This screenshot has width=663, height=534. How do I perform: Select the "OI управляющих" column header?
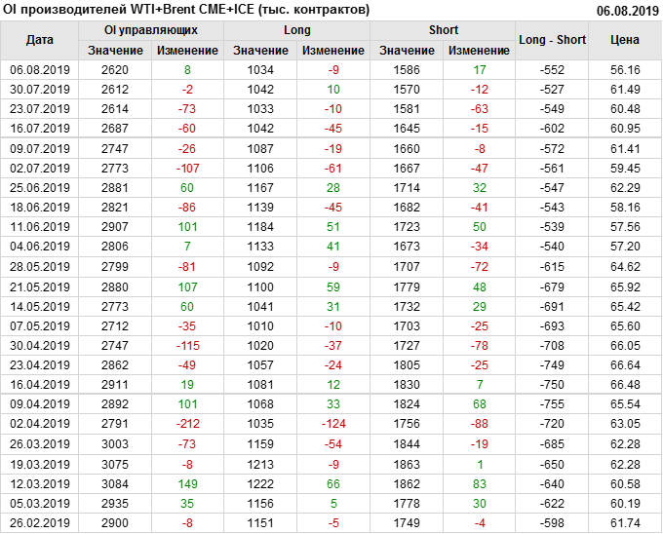click(150, 30)
